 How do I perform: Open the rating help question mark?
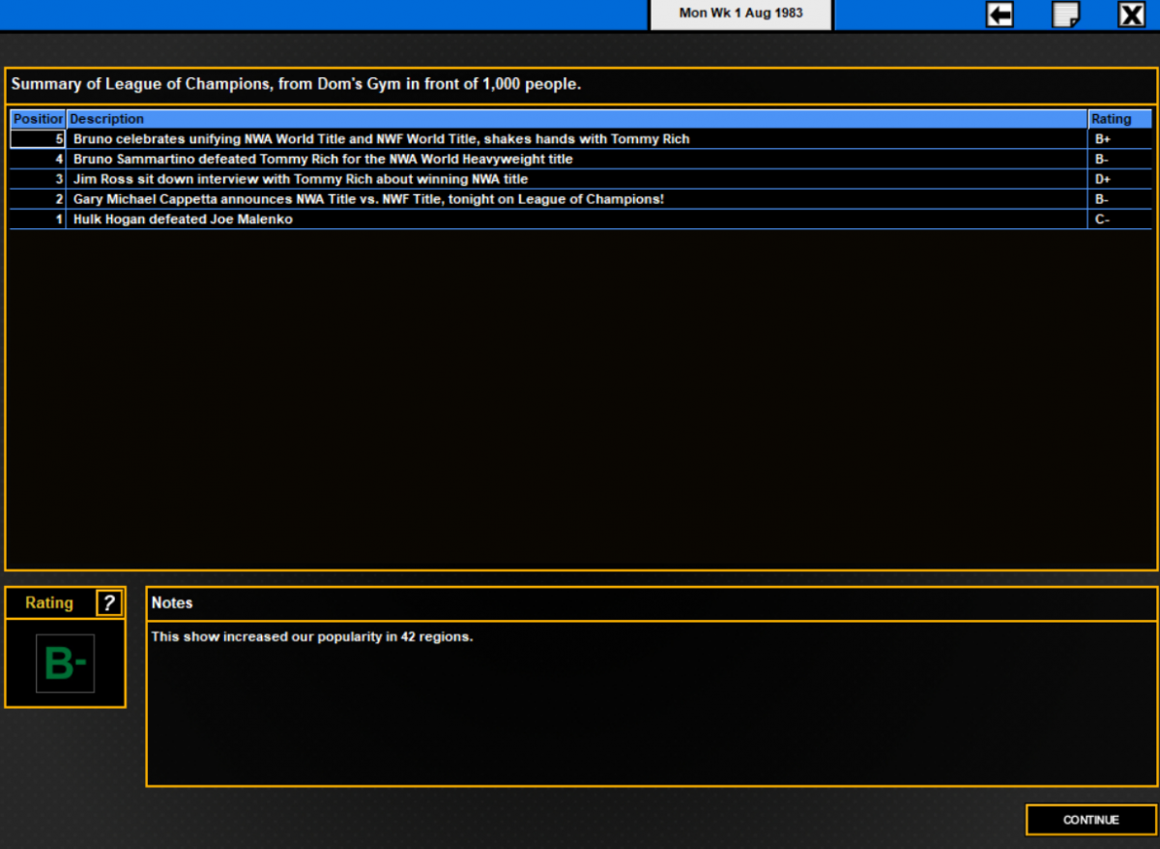click(x=109, y=603)
